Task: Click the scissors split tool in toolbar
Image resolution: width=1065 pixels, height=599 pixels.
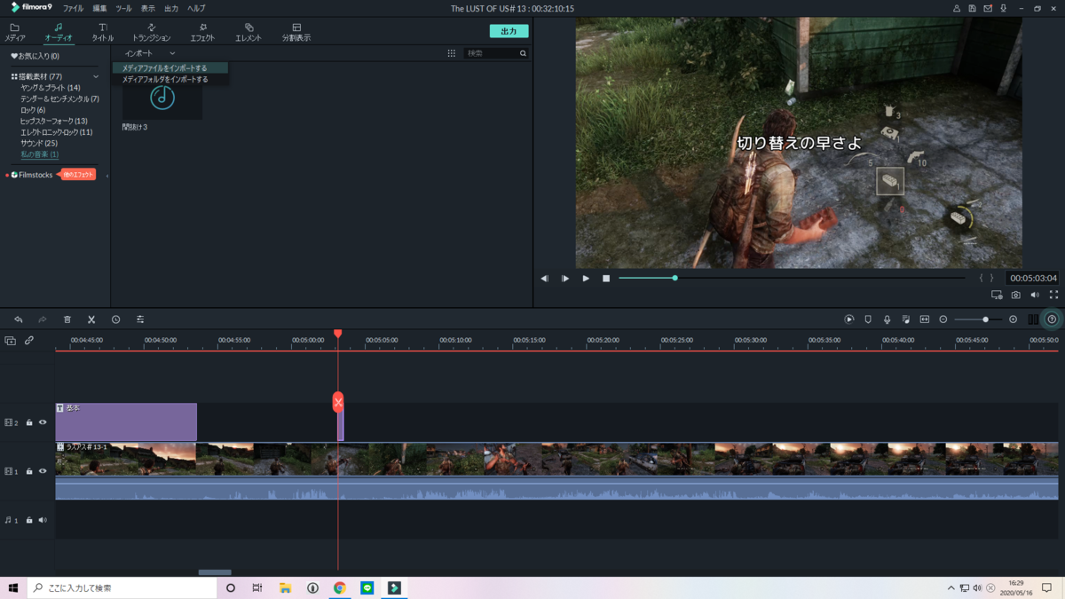Action: click(91, 319)
